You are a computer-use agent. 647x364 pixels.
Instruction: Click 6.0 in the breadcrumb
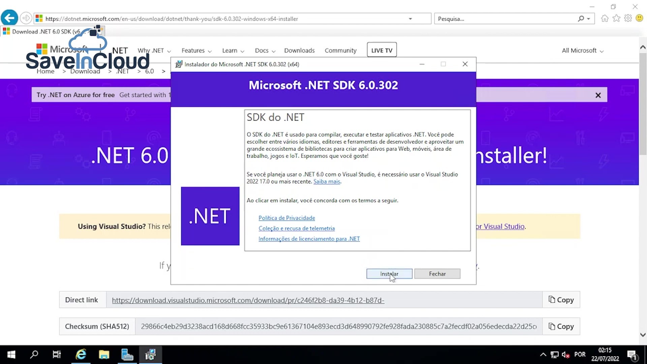149,71
